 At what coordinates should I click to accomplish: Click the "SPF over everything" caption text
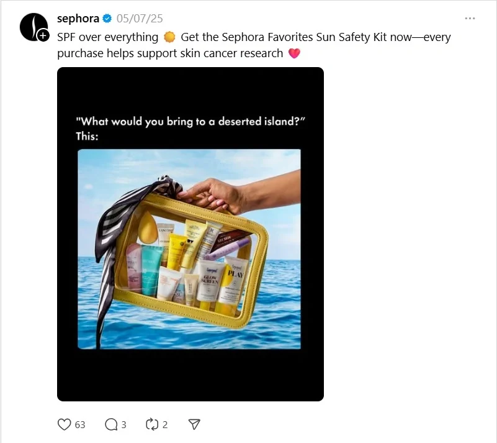[107, 37]
